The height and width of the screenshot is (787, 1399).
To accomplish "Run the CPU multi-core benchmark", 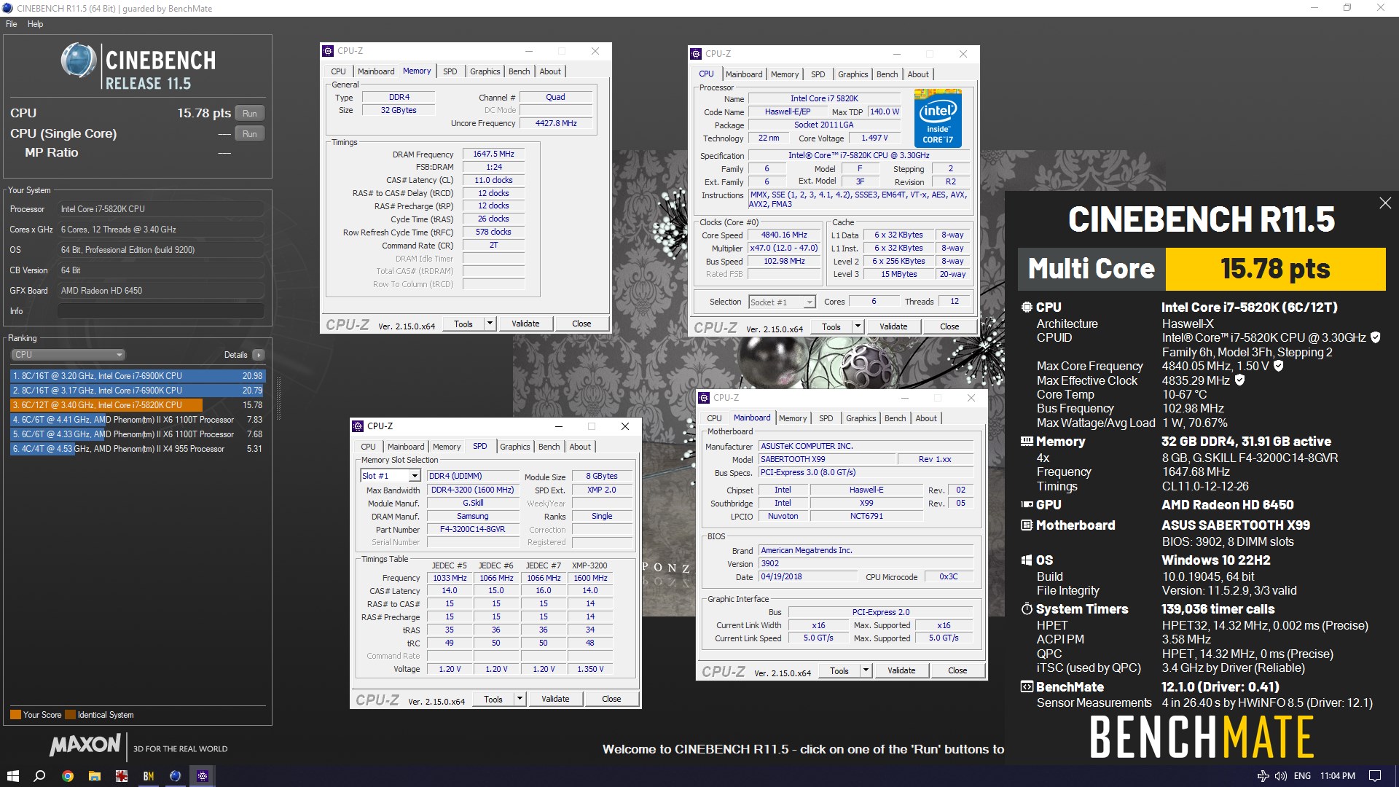I will point(250,114).
